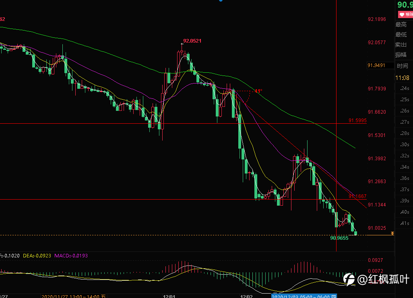
Task: Click the orange arrow marker at current price line
Action: [x=392, y=233]
